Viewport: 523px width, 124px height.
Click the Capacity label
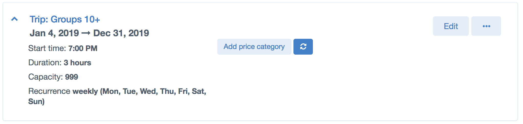coord(46,77)
